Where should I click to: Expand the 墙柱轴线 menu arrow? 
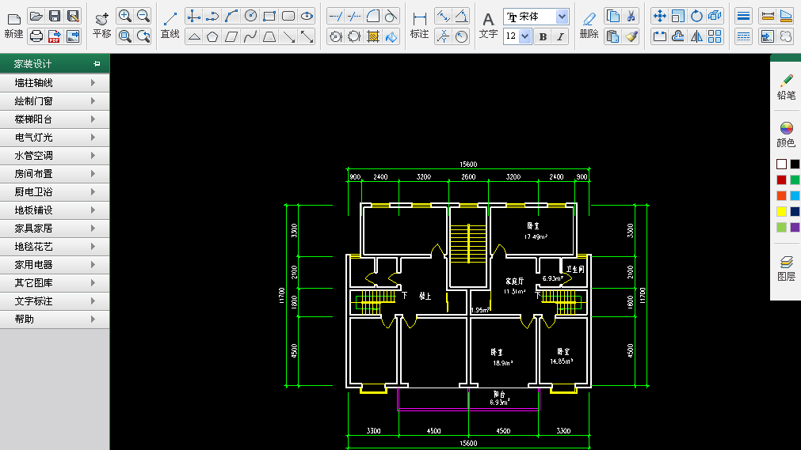[x=93, y=83]
